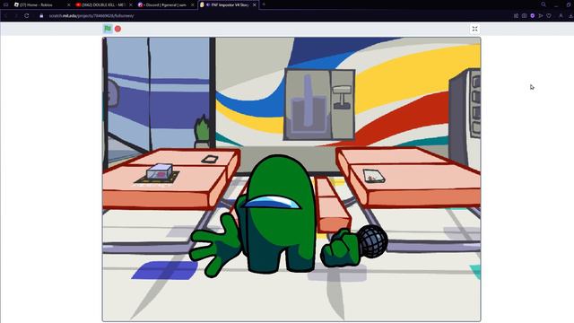The image size is (574, 323).
Task: Click the green flag to start project
Action: coord(108,29)
